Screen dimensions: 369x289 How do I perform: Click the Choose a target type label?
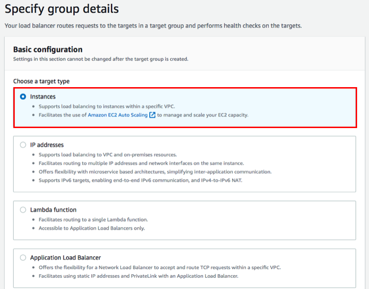[41, 81]
